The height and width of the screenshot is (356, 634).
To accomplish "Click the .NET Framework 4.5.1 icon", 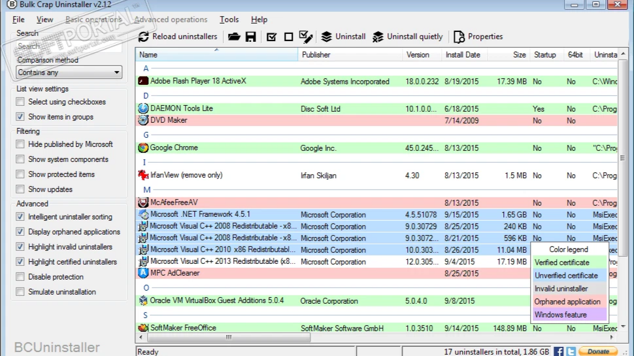I will (x=142, y=214).
